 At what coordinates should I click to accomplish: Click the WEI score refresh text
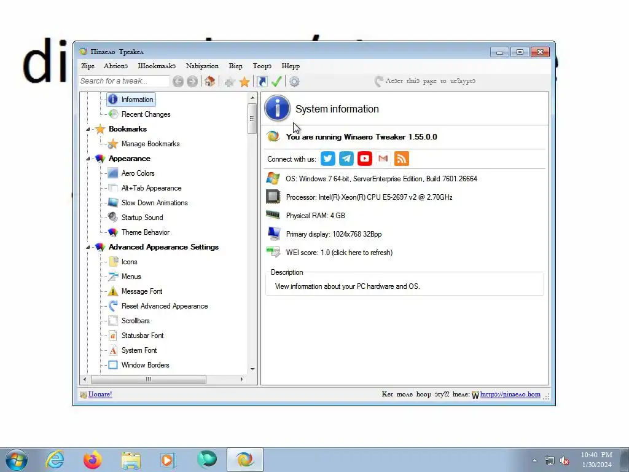coord(339,253)
